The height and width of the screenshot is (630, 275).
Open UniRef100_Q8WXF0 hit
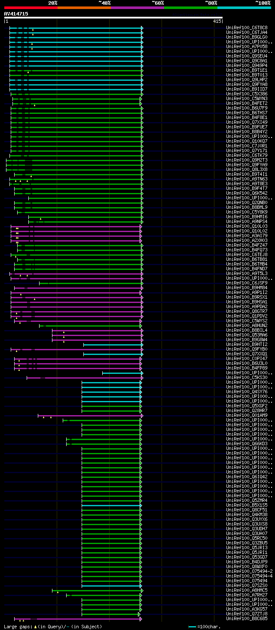point(247,566)
